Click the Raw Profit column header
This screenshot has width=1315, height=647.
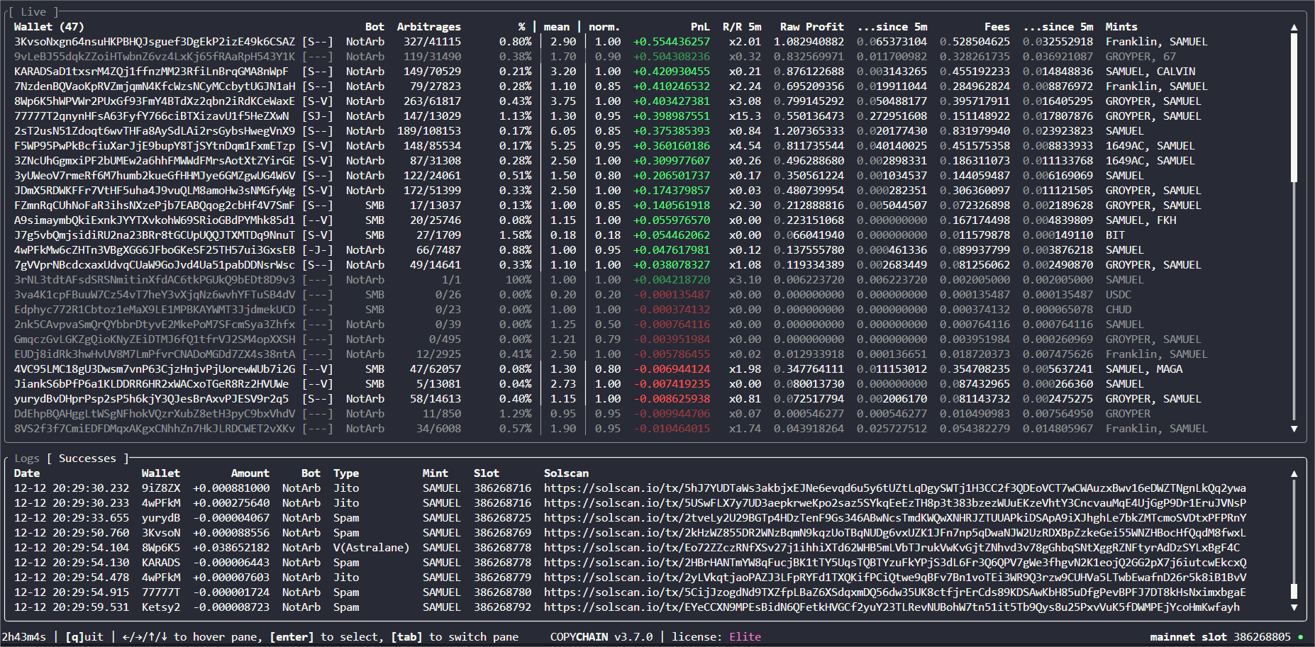(811, 27)
